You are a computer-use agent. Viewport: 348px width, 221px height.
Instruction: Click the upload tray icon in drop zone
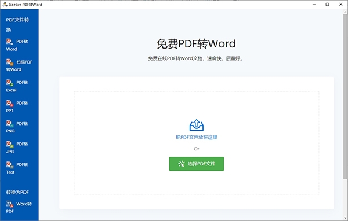coord(197,125)
